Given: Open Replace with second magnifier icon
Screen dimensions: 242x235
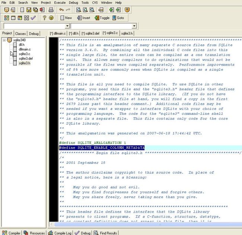Looking at the screenshot, I should (x=85, y=10).
